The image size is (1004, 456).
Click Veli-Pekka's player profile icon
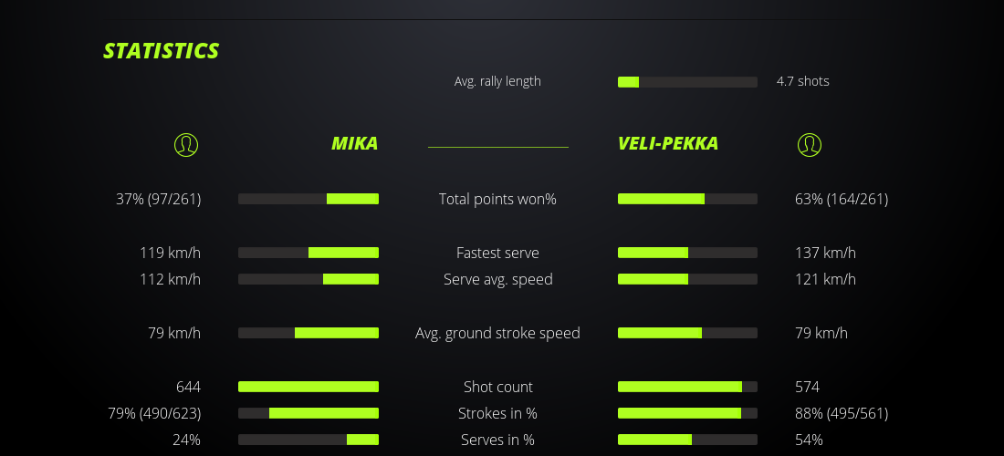[x=809, y=144]
